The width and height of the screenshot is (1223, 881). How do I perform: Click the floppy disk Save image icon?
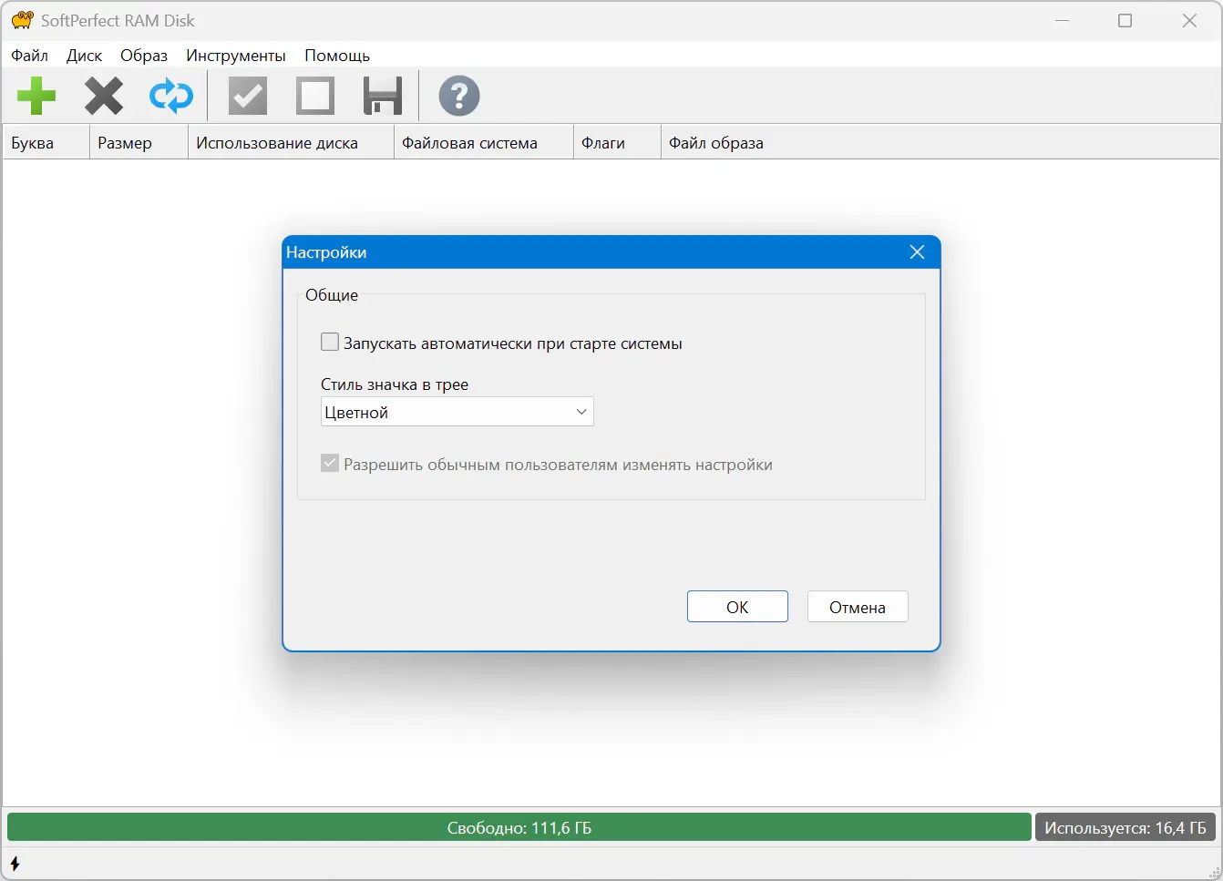(383, 96)
